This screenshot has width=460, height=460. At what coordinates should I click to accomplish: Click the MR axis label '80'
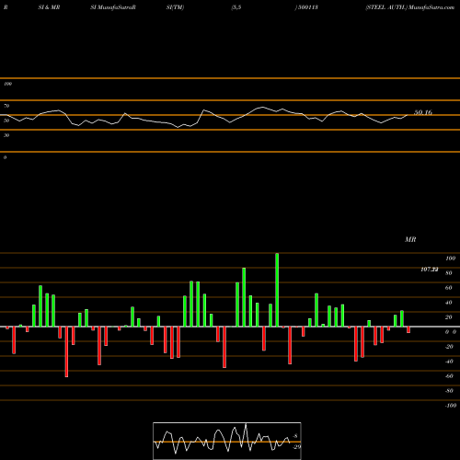(x=449, y=273)
